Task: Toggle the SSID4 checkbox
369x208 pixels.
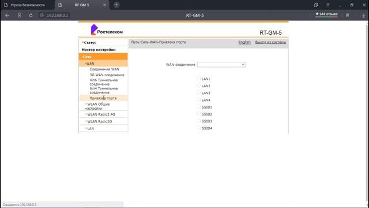Action: (198, 128)
